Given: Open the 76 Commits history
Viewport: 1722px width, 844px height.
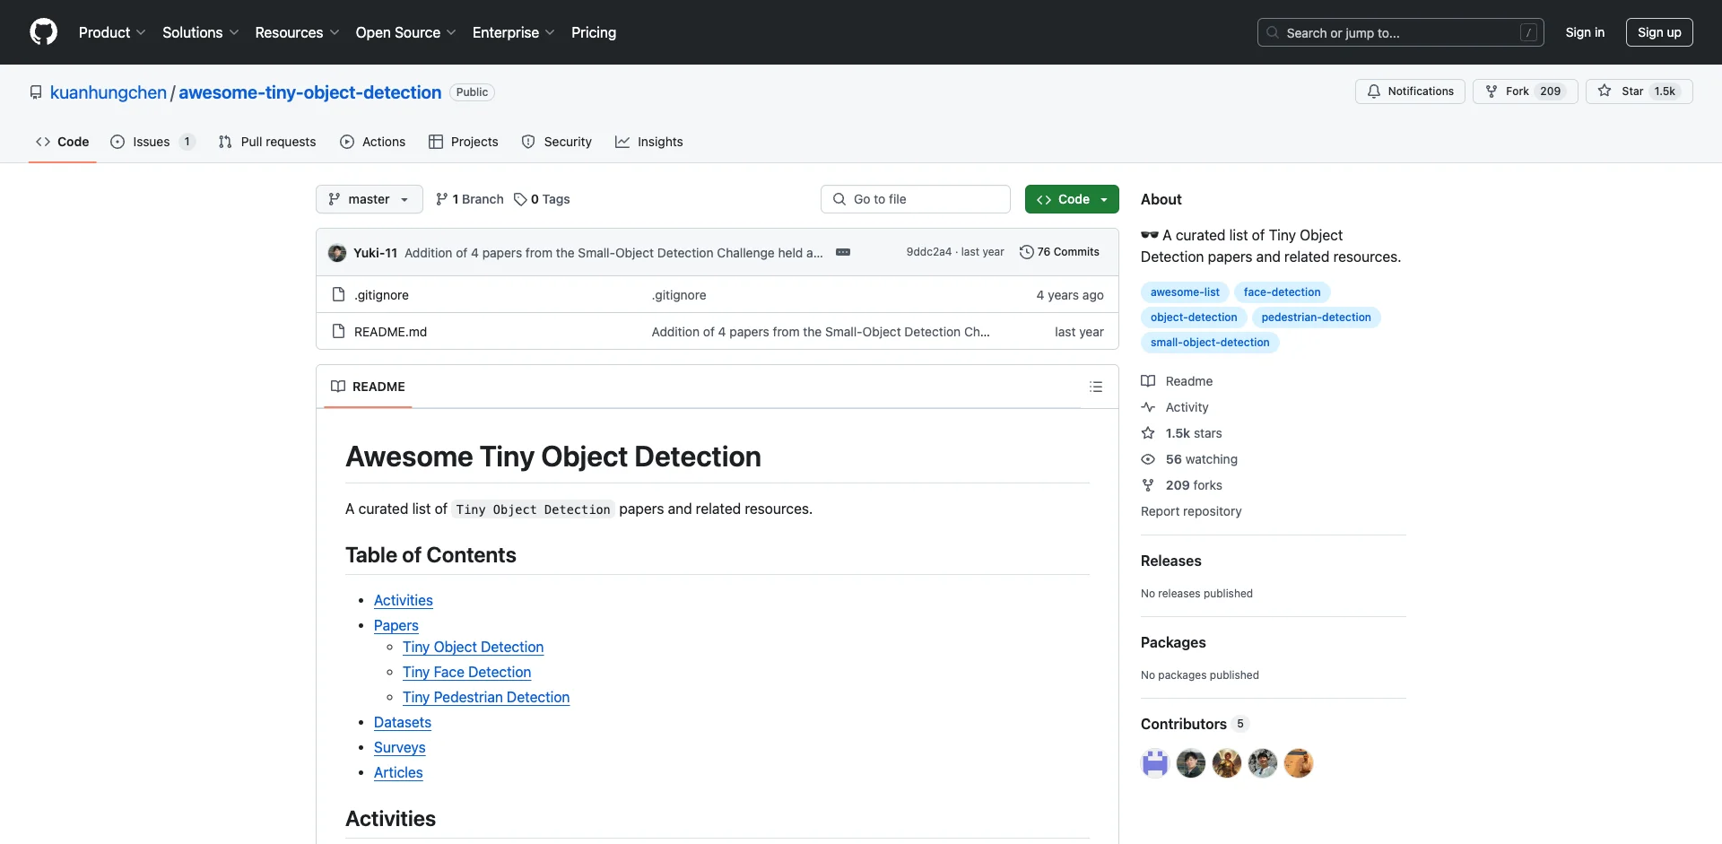Looking at the screenshot, I should pos(1059,252).
